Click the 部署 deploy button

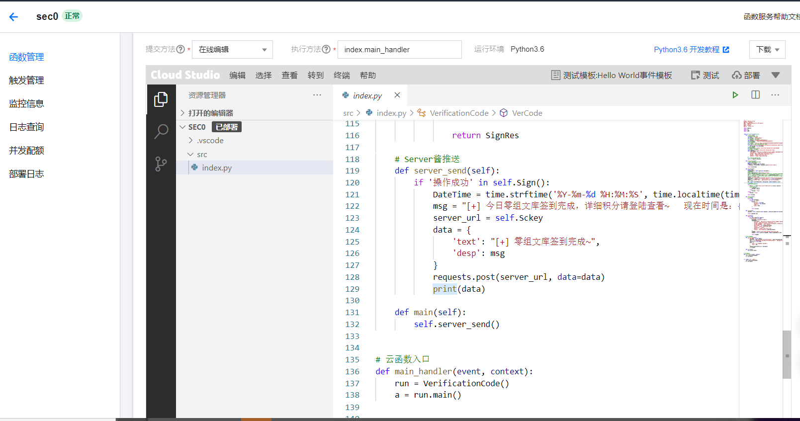click(746, 75)
